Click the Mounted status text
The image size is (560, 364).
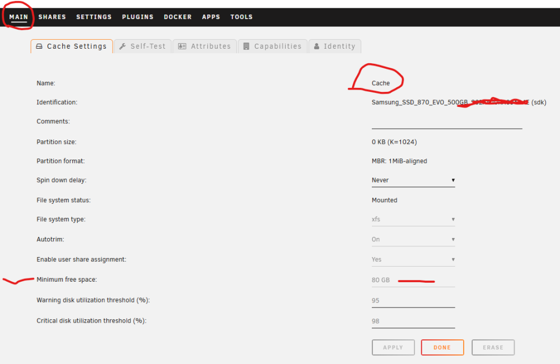(384, 200)
